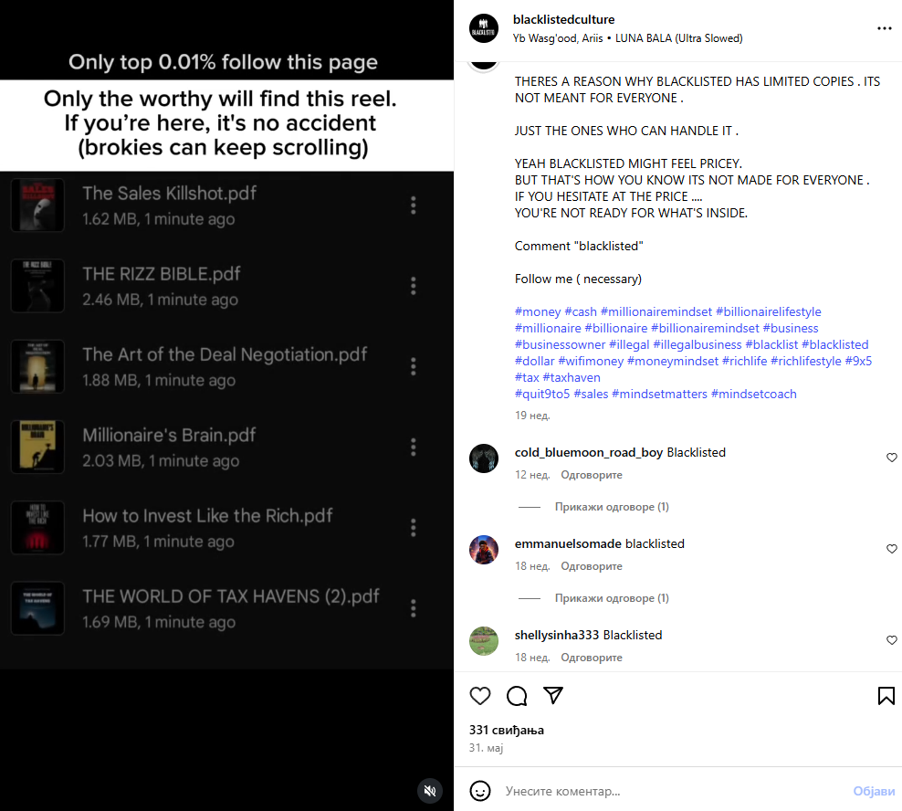This screenshot has height=811, width=902.
Task: Click the comment input field
Action: click(x=673, y=792)
